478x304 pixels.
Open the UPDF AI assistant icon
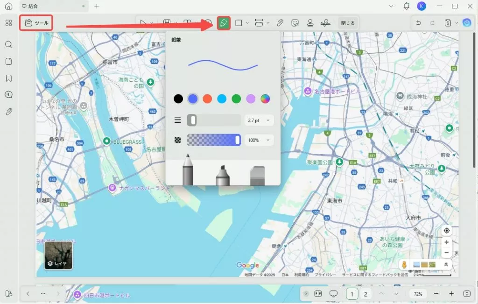coord(467,23)
